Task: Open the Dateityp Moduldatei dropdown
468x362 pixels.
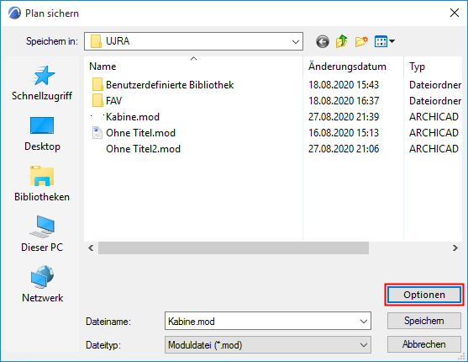Action: point(268,345)
